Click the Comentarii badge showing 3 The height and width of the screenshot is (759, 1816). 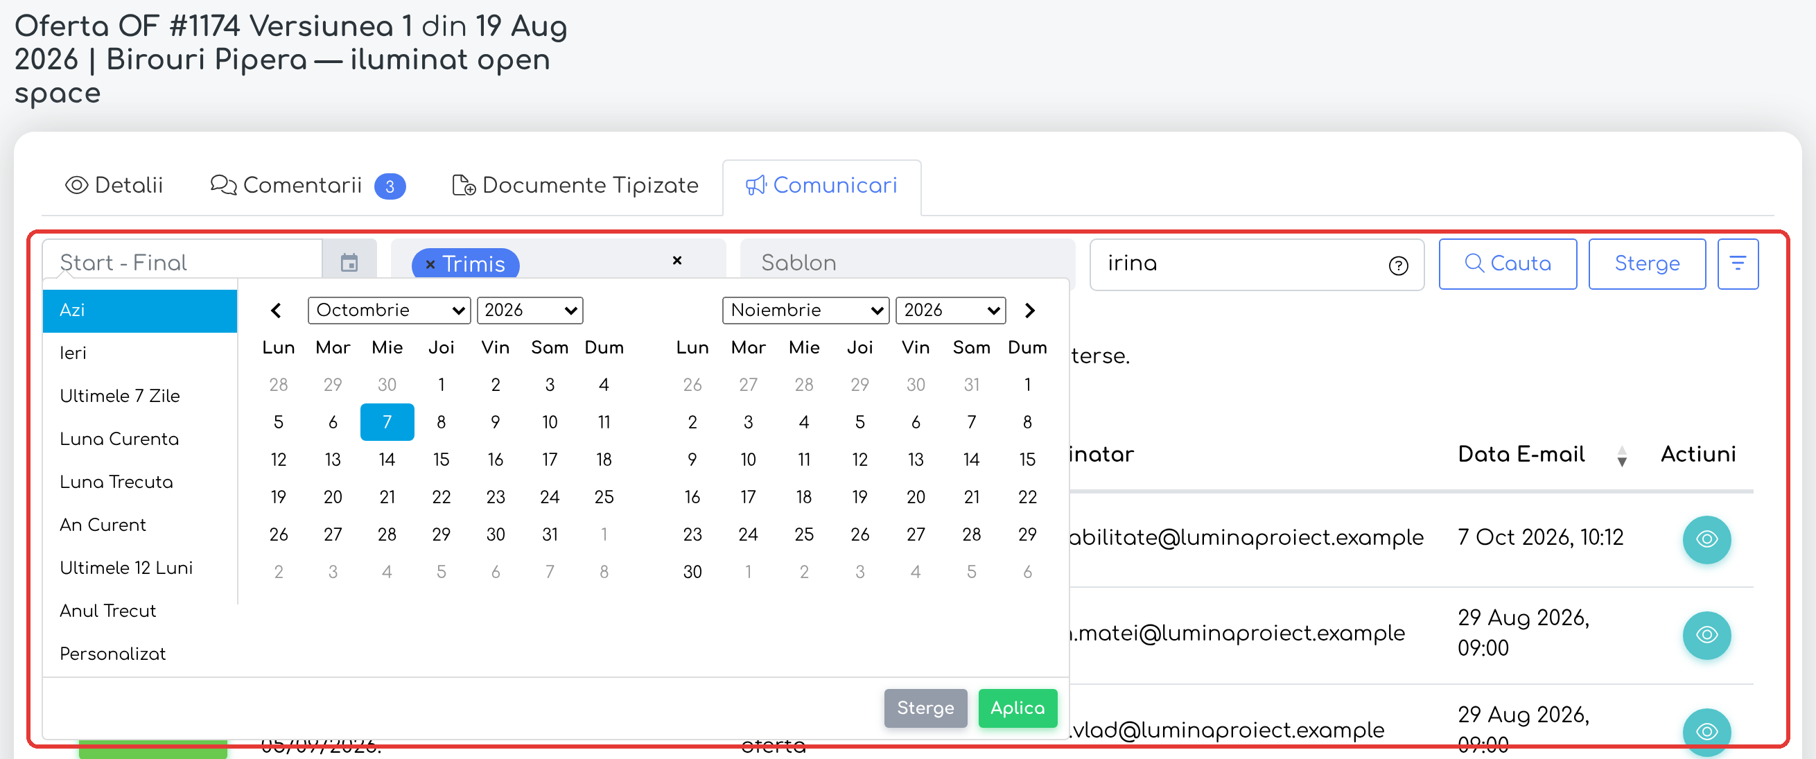[x=390, y=186]
